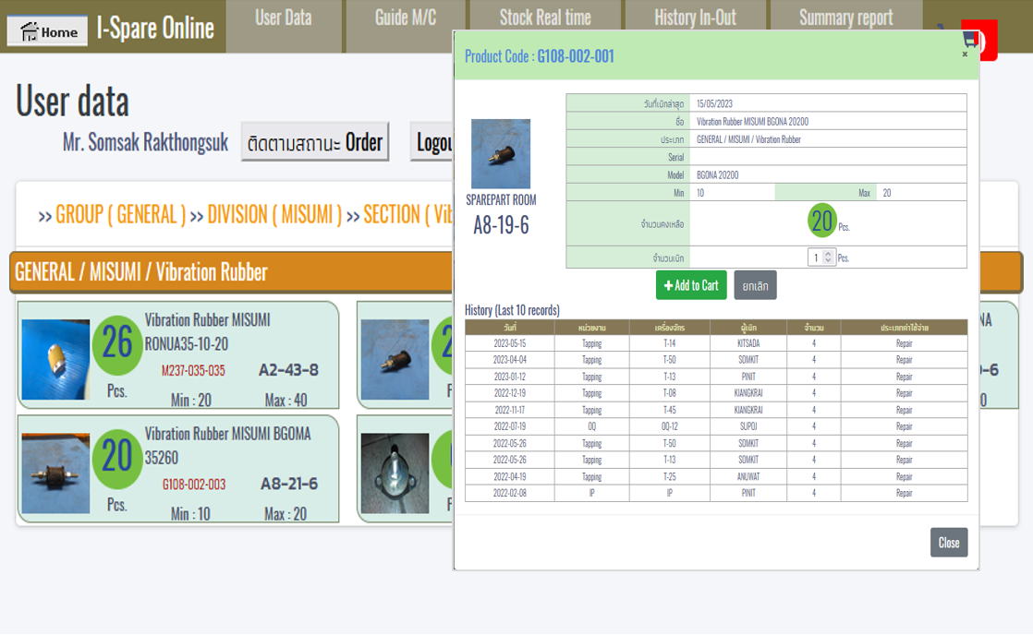Image resolution: width=1033 pixels, height=635 pixels.
Task: Open the User Data tab
Action: click(283, 18)
